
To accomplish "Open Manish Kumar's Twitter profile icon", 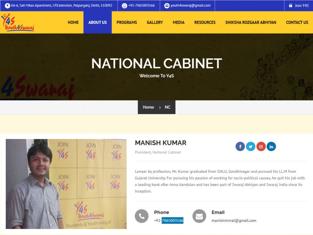I will click(x=251, y=146).
